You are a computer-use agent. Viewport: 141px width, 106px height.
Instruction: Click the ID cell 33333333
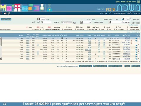coord(116,43)
